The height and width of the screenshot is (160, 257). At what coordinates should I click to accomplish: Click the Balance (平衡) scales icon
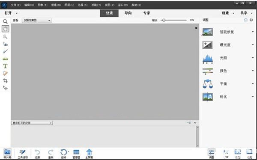208,84
